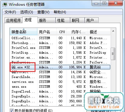125x112 pixels.
Task: Open the 性能 tab
Action: click(63, 20)
